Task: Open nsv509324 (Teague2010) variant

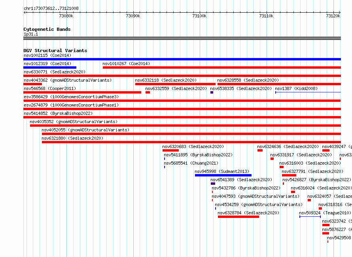Action: tap(325, 213)
